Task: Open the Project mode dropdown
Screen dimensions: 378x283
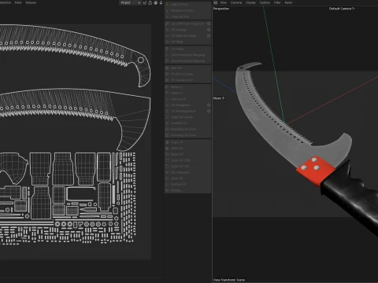Action: click(131, 2)
